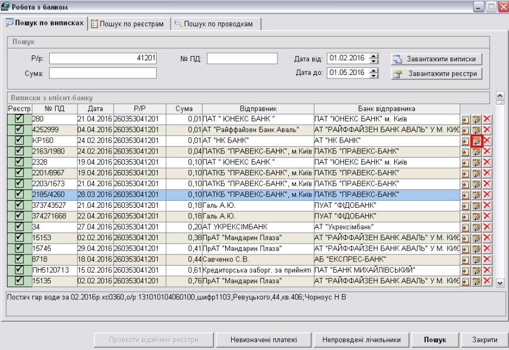Click the document icon in row 8718
509x350 pixels.
coord(466,259)
